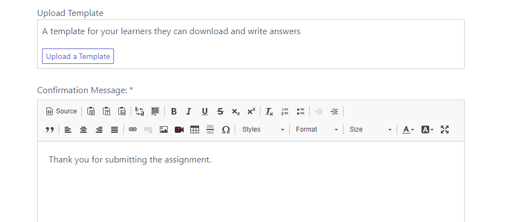The image size is (510, 222).
Task: Insert a bulleted list
Action: [x=300, y=111]
